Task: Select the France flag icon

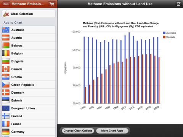Action: tap(6, 124)
